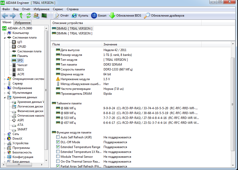Open the user management icon in toolbar
238x170 pixels.
click(36, 16)
